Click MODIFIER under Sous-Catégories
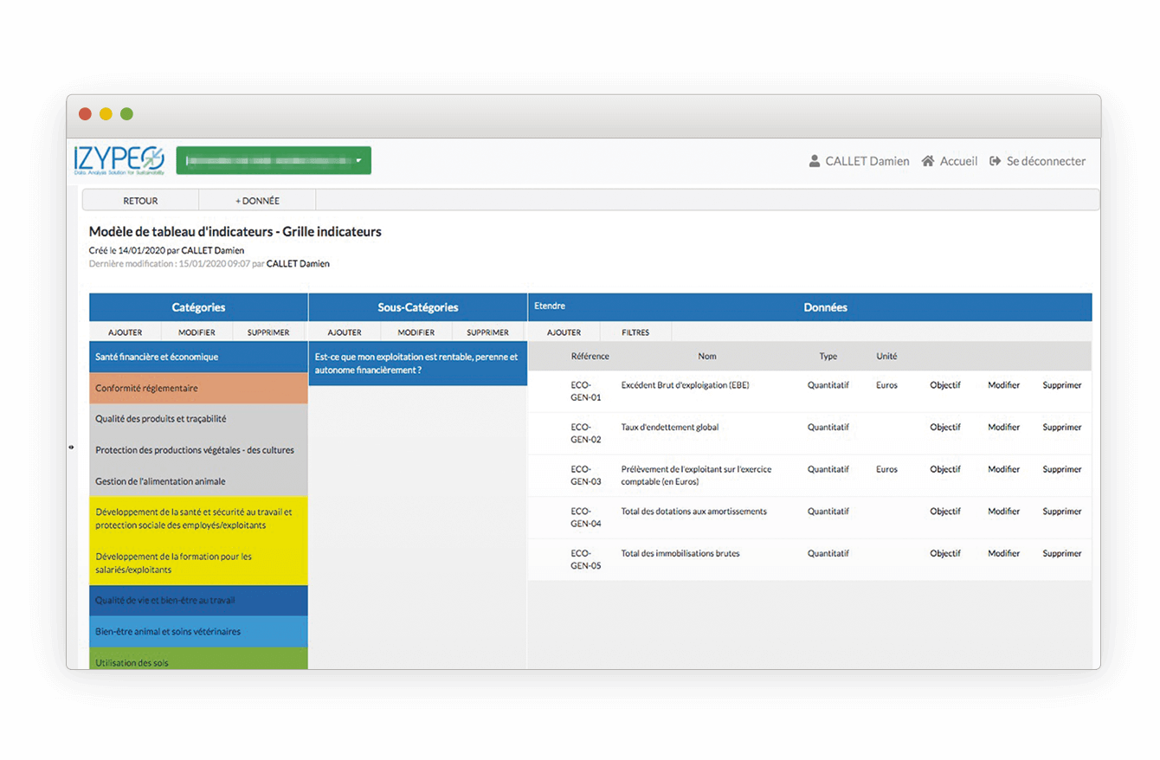Viewport: 1160px width, 760px height. (416, 332)
